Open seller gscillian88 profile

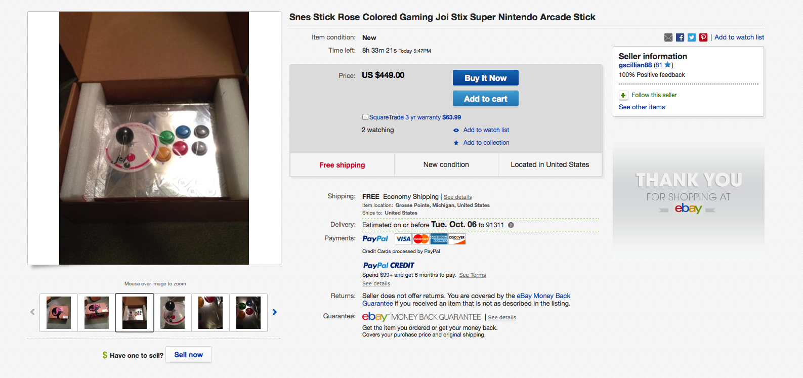tap(635, 65)
